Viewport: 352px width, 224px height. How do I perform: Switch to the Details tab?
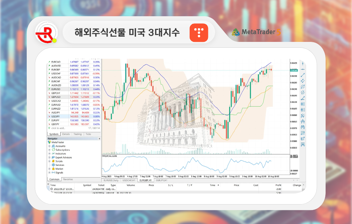[66, 134]
